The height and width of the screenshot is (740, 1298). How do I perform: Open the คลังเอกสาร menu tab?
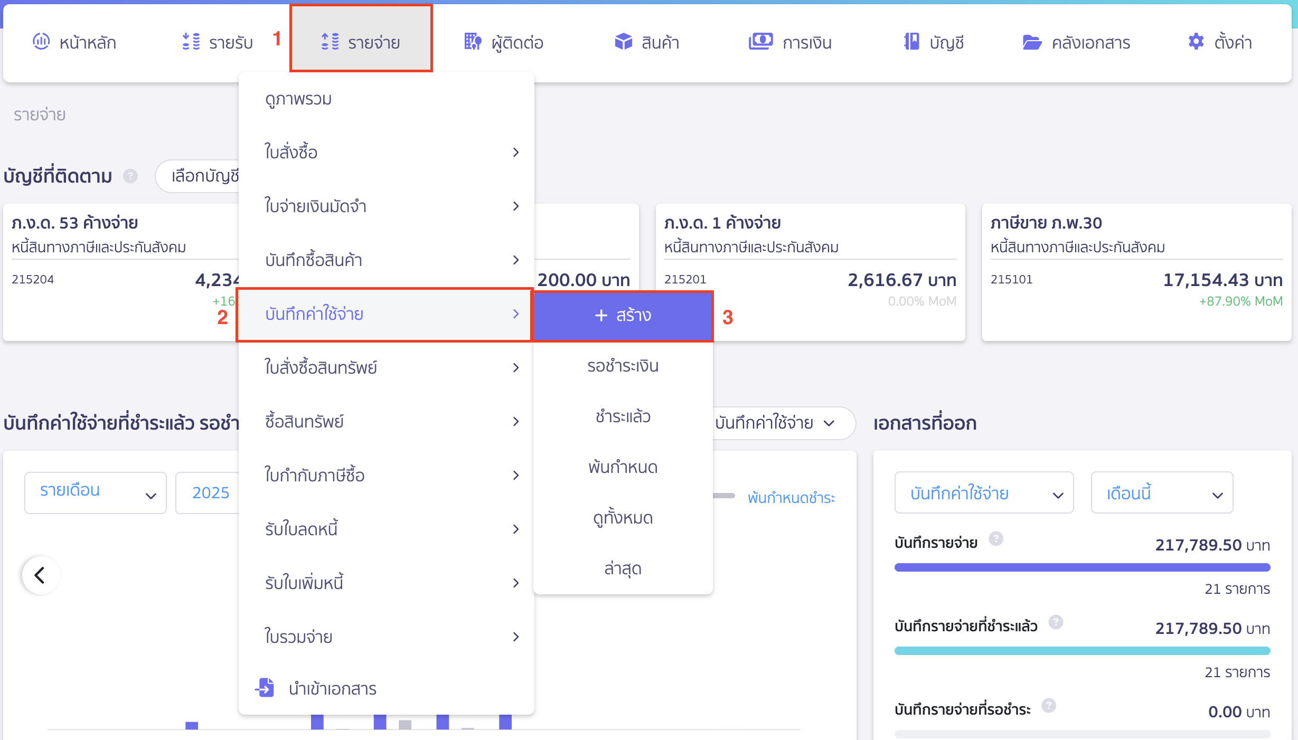(1076, 42)
